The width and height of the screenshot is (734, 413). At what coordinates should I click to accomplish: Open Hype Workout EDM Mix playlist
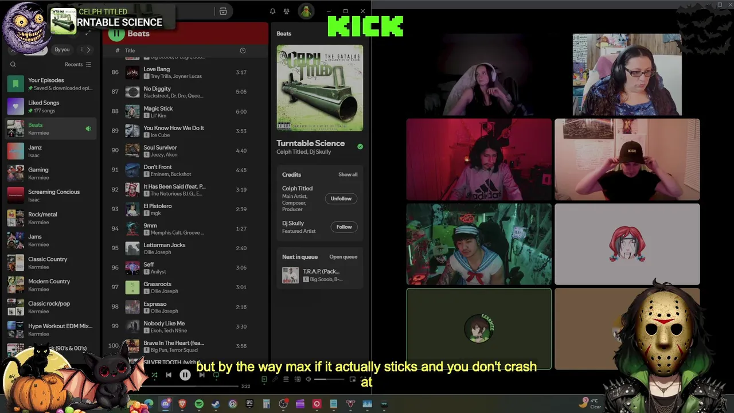52,330
